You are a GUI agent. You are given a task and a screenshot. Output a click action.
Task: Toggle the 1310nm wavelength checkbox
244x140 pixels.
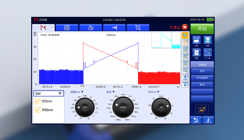click(37, 101)
